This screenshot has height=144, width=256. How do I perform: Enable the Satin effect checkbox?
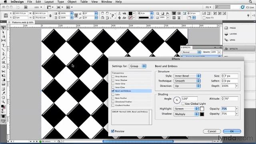113,94
